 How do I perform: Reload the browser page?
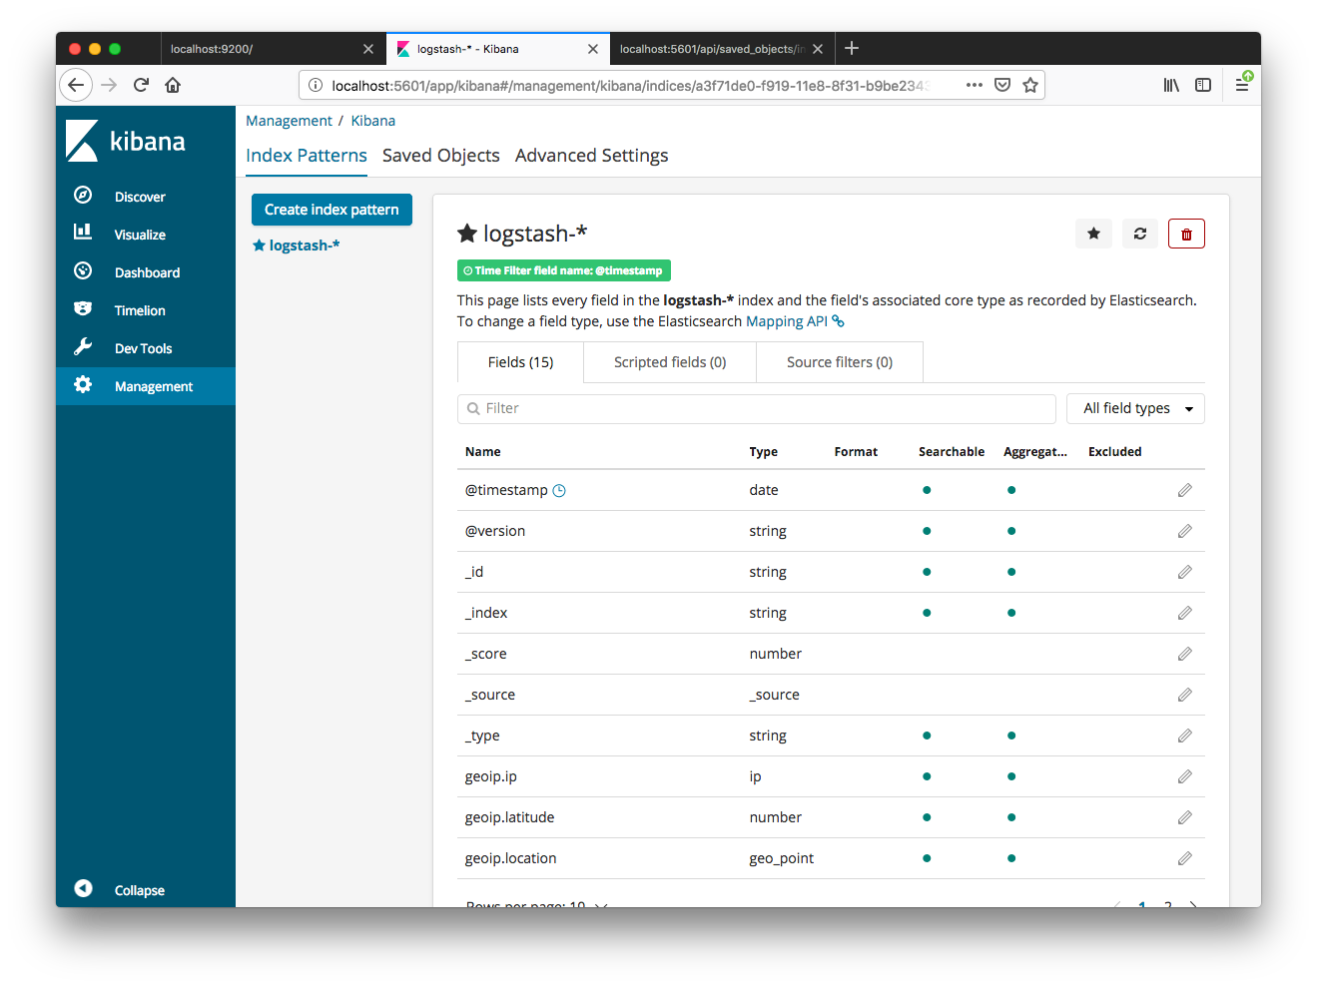point(141,85)
